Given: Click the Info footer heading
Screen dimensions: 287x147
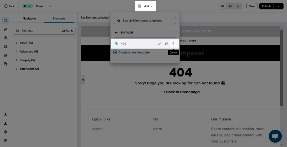Looking at the screenshot, I should 155,119.
